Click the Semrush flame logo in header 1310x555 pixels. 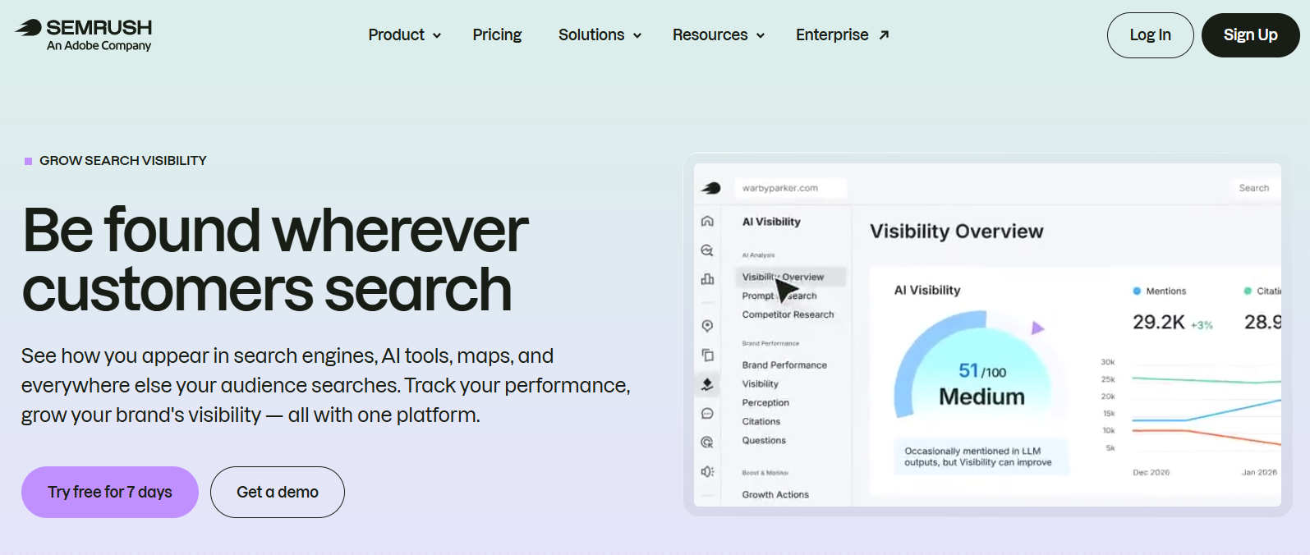pos(28,28)
